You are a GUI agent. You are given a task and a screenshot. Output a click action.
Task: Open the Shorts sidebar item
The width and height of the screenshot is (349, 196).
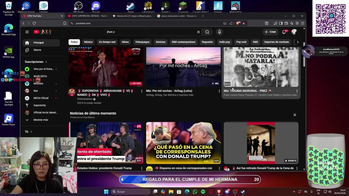41,50
